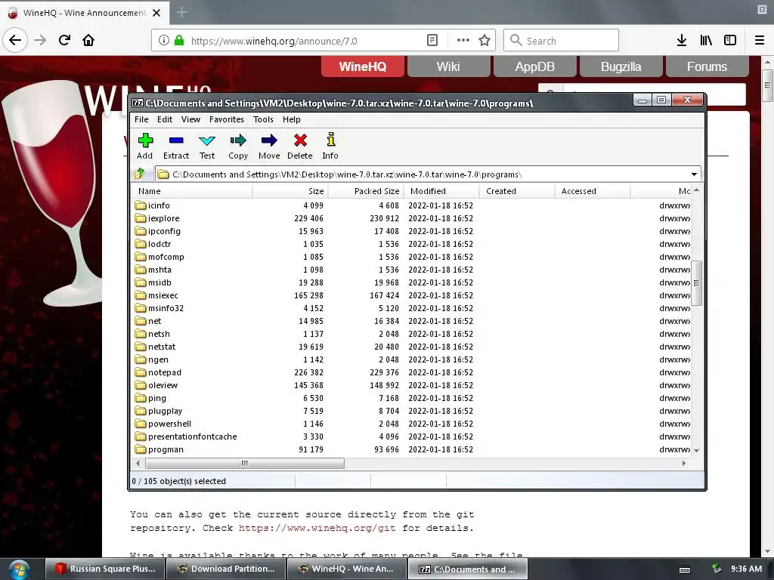Sort list by Size column header
The width and height of the screenshot is (774, 580).
289,191
